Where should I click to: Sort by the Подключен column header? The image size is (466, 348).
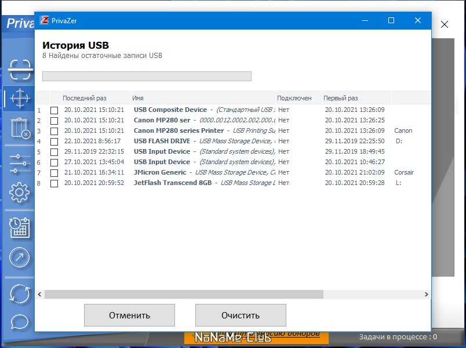[x=298, y=98]
